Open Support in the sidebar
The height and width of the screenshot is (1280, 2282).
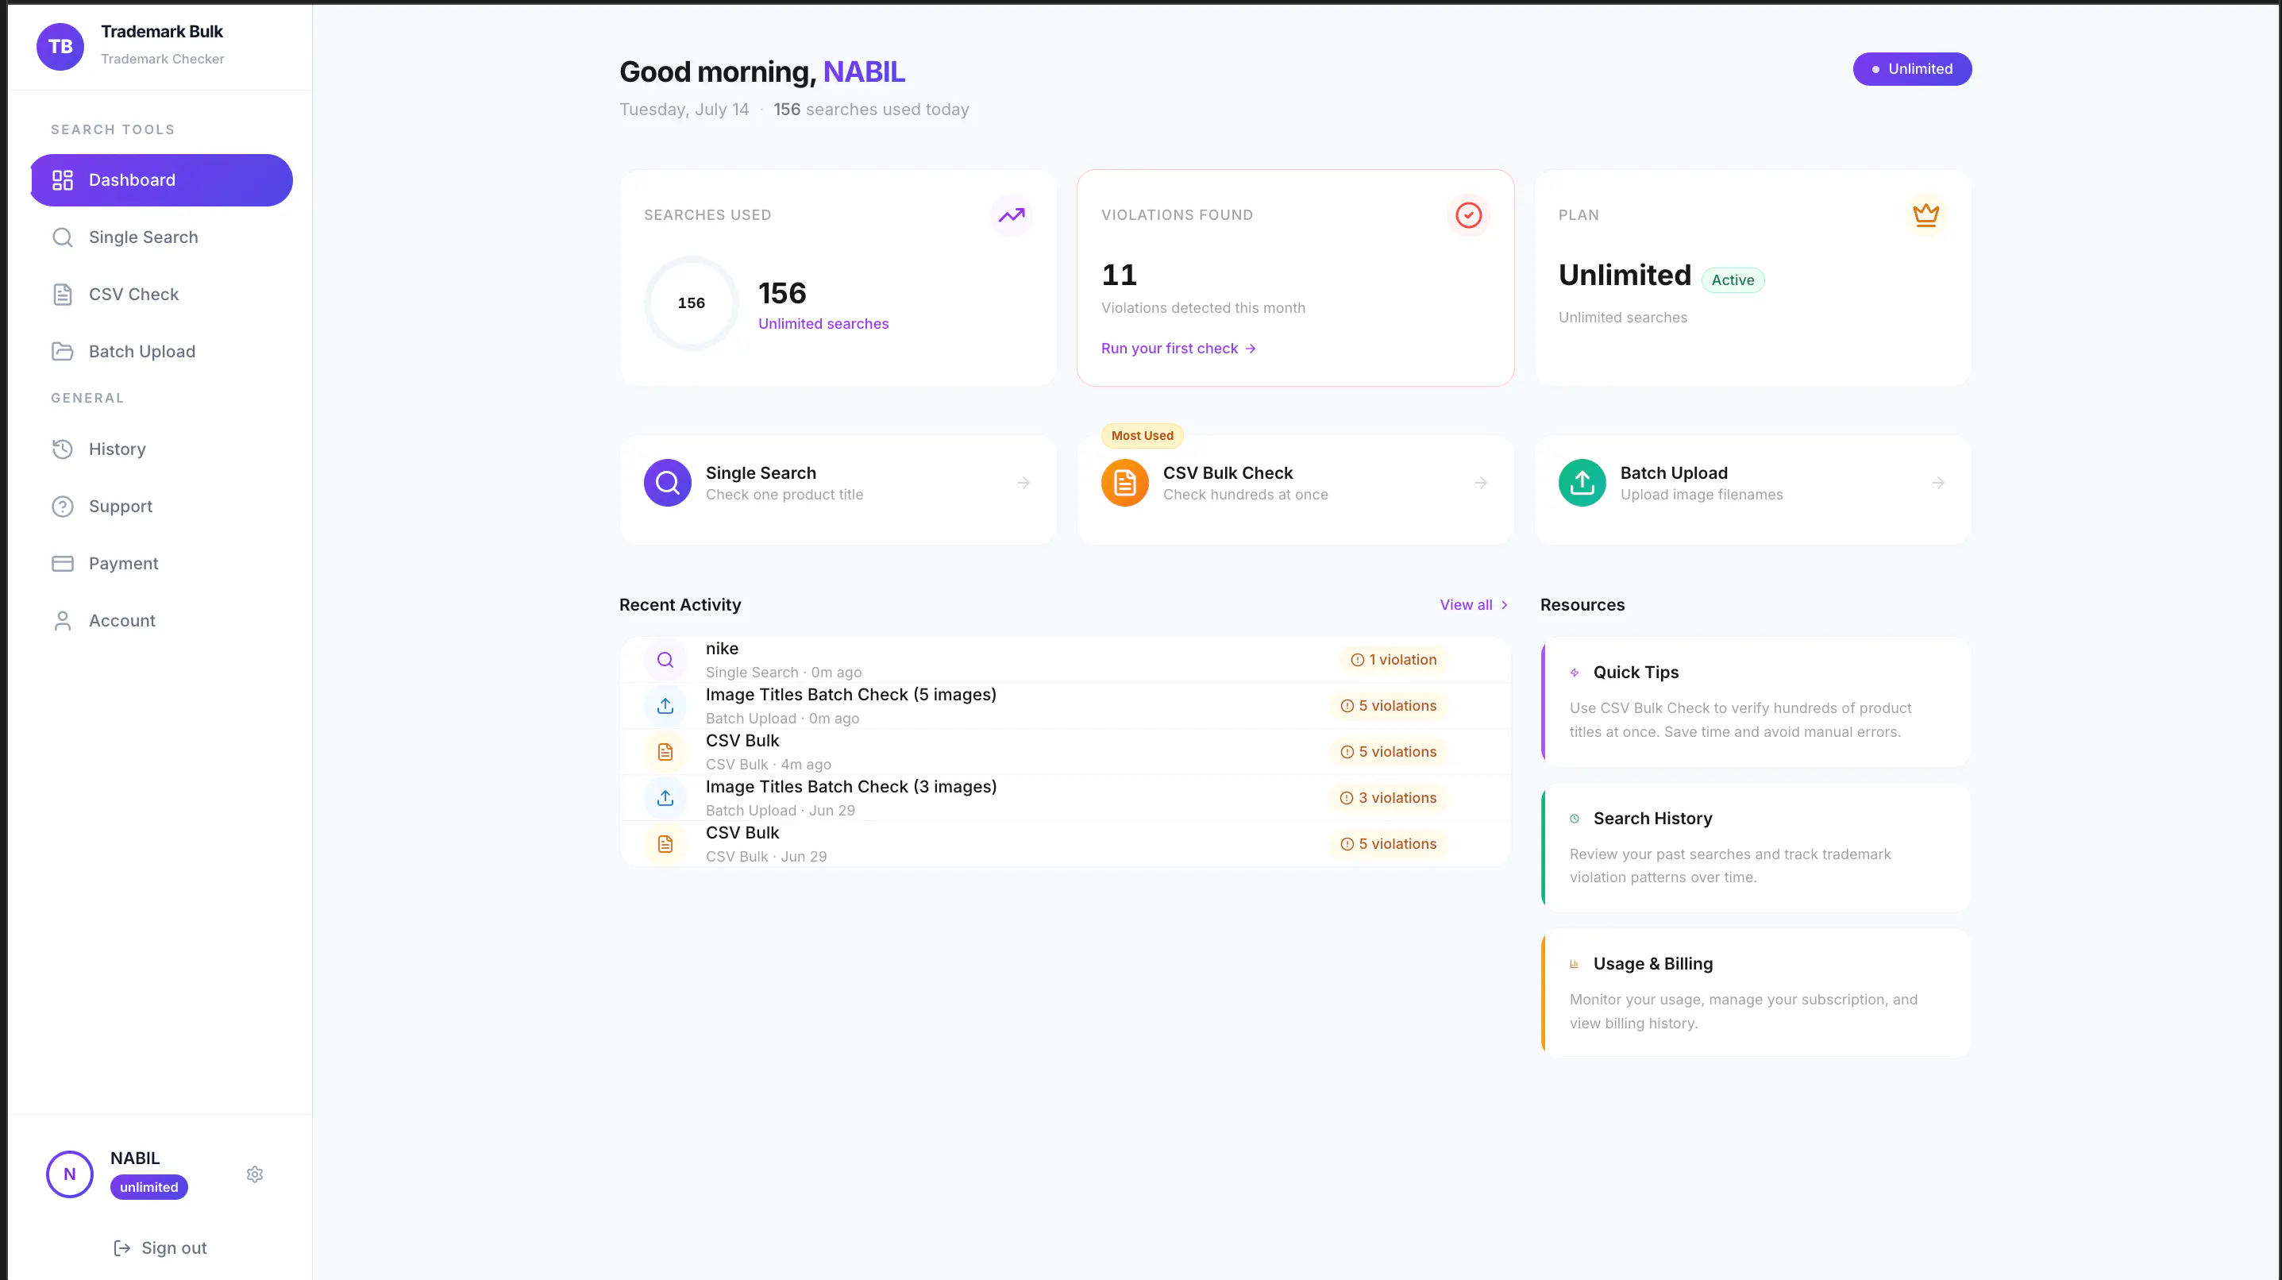161,506
